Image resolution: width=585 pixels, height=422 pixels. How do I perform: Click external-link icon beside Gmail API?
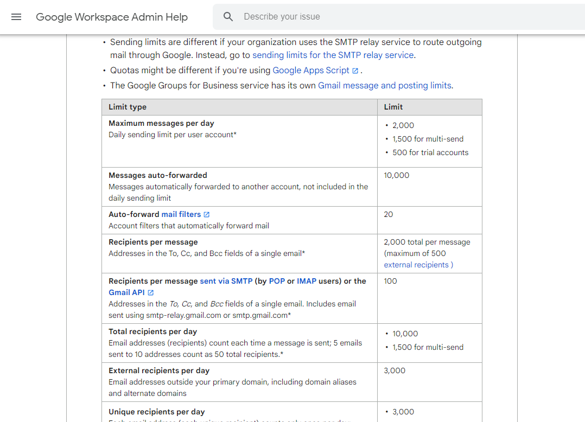tap(151, 293)
